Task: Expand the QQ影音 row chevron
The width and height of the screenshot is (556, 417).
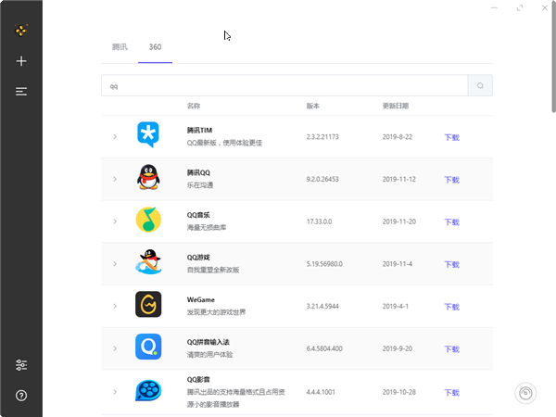Action: point(115,392)
